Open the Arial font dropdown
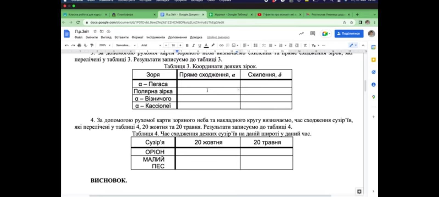 click(x=151, y=45)
